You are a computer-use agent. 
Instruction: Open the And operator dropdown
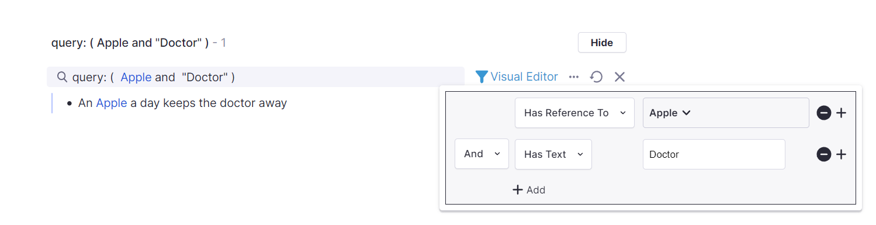482,154
